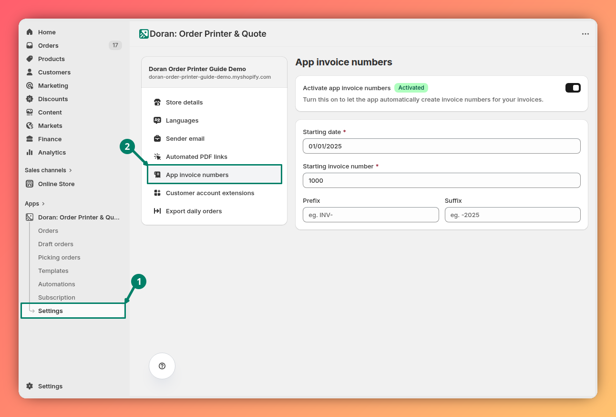This screenshot has width=616, height=417.
Task: Click the Orders count badge 17
Action: (115, 45)
